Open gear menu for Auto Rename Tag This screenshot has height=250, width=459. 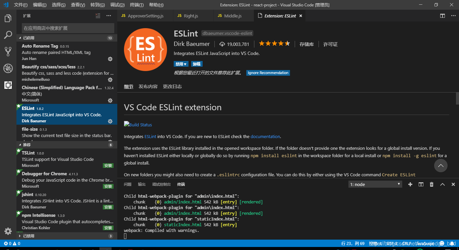click(110, 59)
